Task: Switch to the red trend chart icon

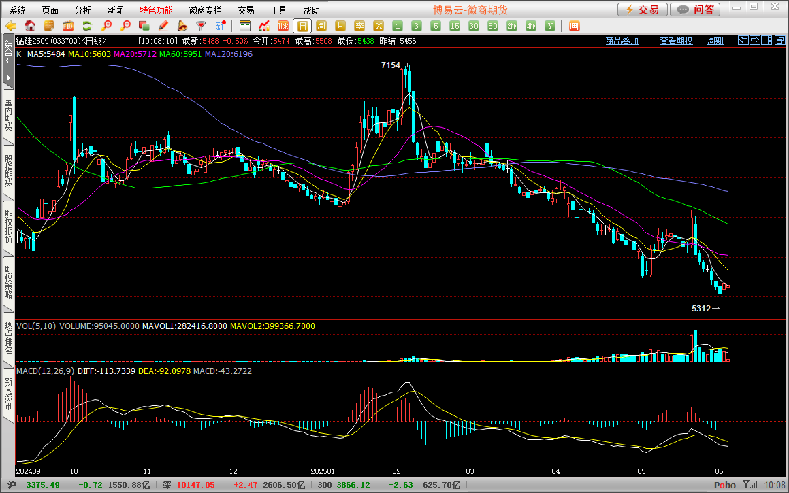Action: point(264,26)
